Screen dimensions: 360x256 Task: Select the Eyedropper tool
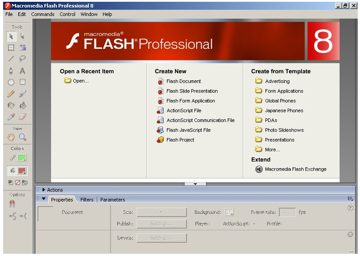pyautogui.click(x=11, y=117)
